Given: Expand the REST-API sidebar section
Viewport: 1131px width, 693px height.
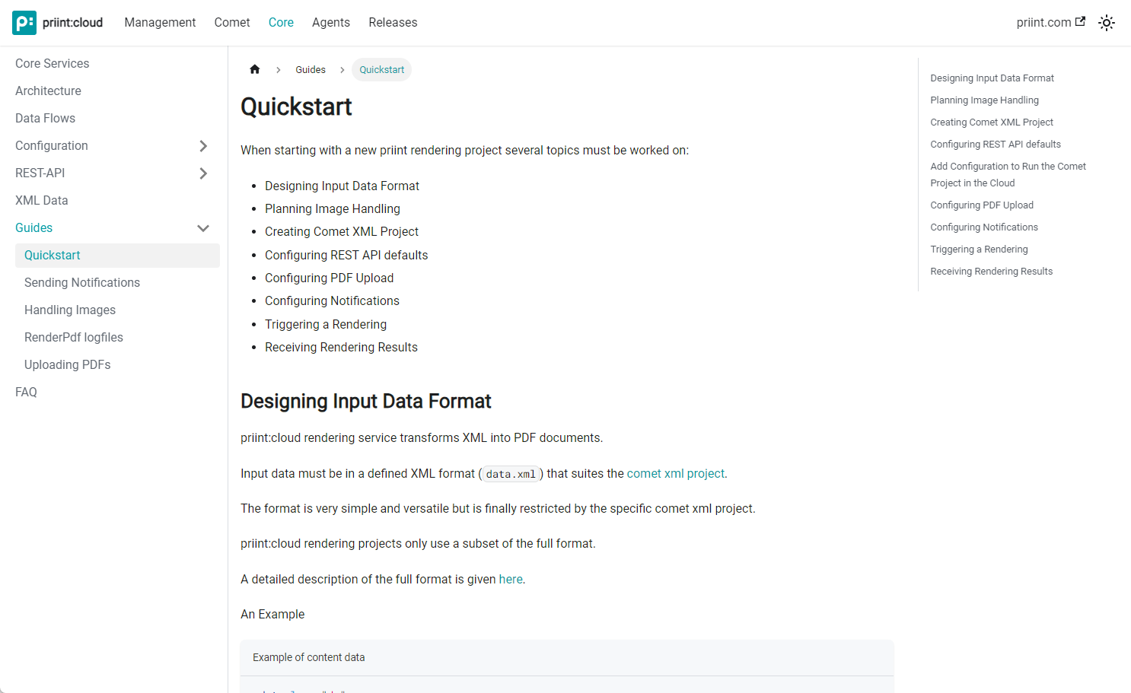Looking at the screenshot, I should click(203, 173).
